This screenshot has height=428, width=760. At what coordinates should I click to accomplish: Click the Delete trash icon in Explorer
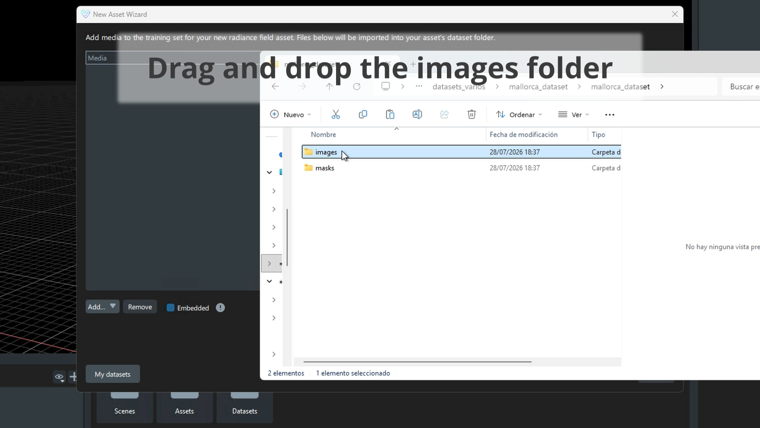point(471,115)
